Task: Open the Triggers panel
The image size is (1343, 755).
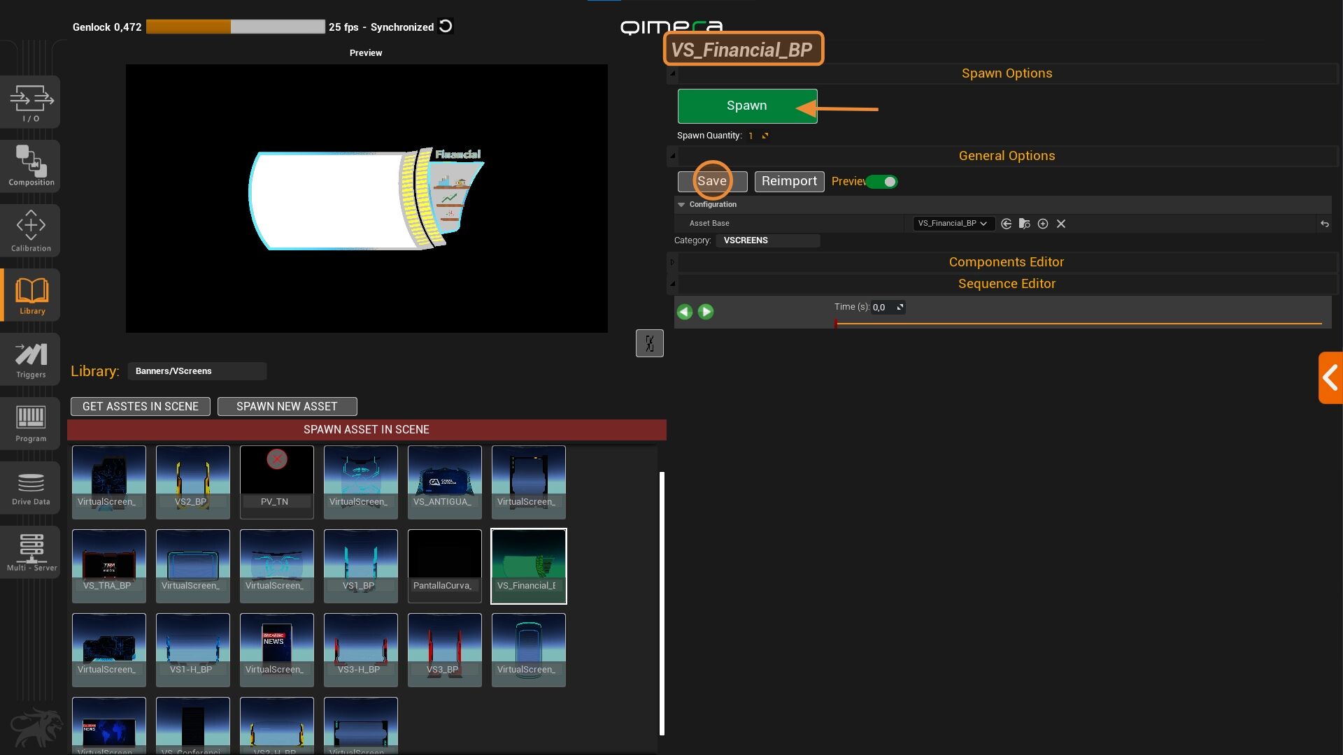Action: point(31,359)
